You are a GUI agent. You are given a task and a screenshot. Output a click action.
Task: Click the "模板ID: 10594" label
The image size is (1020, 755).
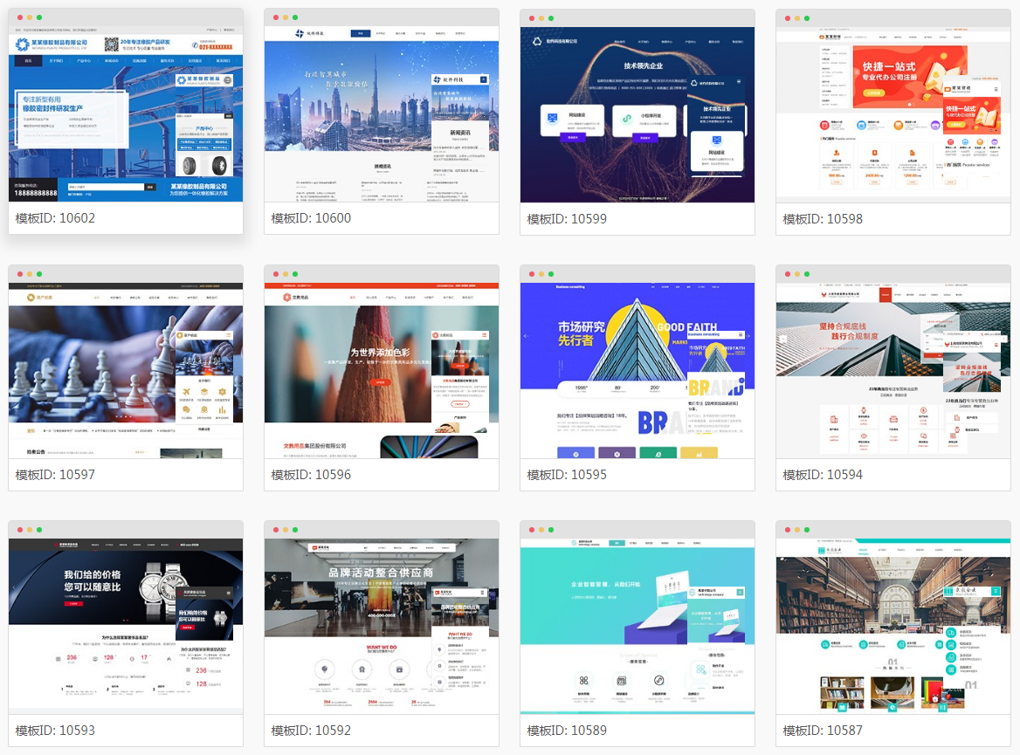click(x=823, y=475)
